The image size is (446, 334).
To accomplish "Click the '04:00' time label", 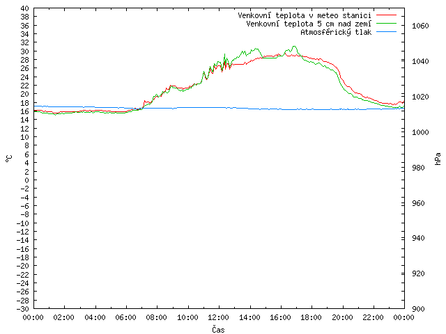I will [x=95, y=317].
